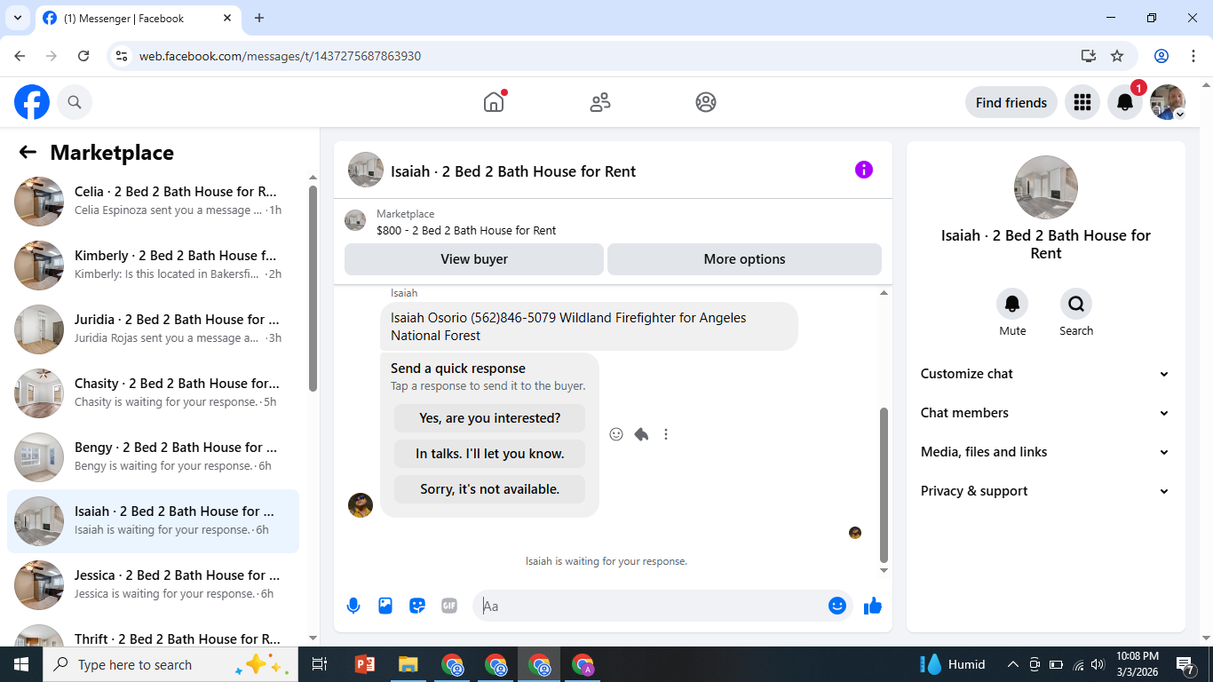The image size is (1213, 682).
Task: Open the Facebook logo home link
Action: pyautogui.click(x=32, y=102)
